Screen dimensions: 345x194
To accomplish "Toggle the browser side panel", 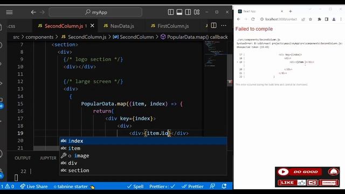I will (x=327, y=19).
